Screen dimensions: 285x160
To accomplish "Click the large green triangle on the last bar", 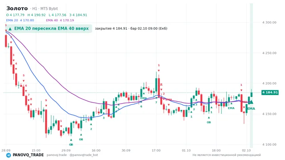I will coord(251,102).
